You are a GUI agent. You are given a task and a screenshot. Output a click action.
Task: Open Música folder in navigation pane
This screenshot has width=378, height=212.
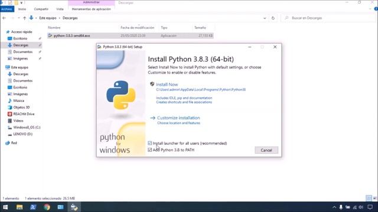[x=18, y=101]
